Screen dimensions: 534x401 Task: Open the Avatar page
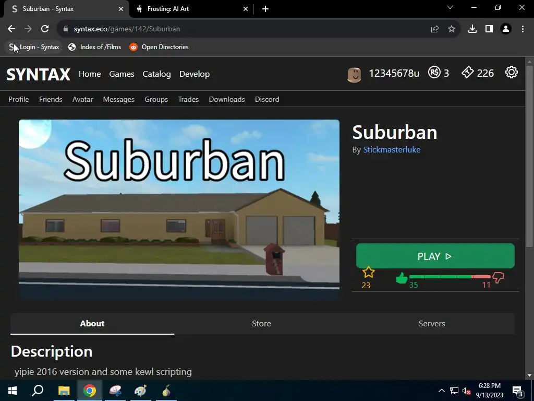tap(83, 99)
